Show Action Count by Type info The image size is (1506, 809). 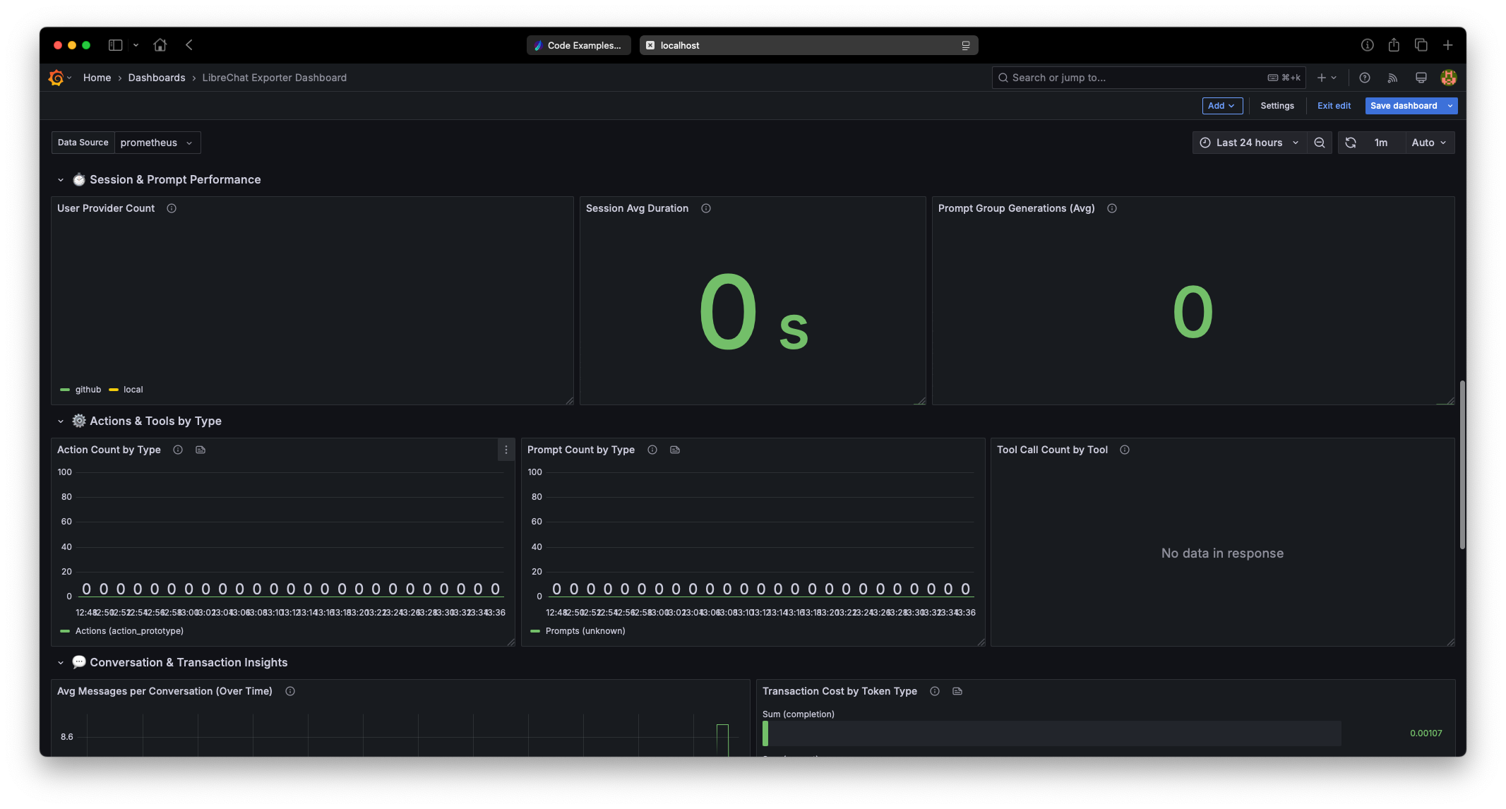point(178,450)
